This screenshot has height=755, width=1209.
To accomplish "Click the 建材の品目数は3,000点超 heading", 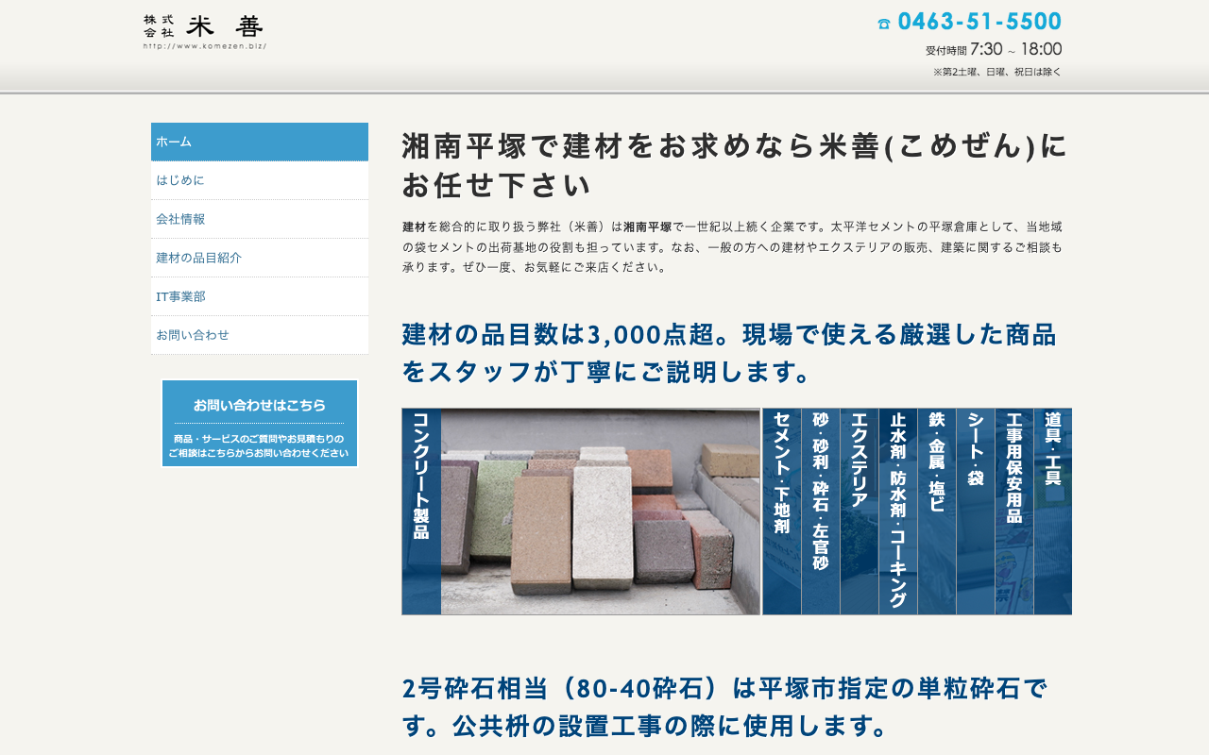I will point(729,353).
